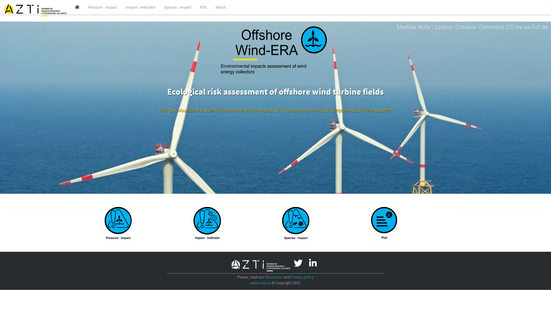Open the Species - Impact circular icon
The height and width of the screenshot is (310, 551).
[x=296, y=220]
